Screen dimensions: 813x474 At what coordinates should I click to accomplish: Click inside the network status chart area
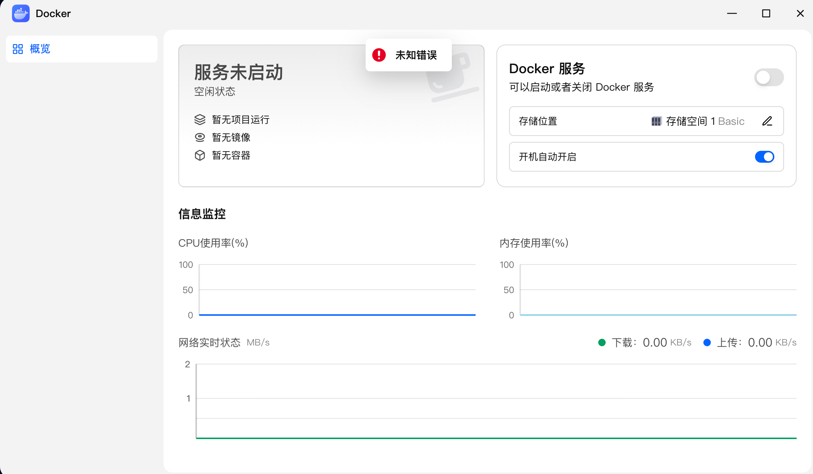496,401
